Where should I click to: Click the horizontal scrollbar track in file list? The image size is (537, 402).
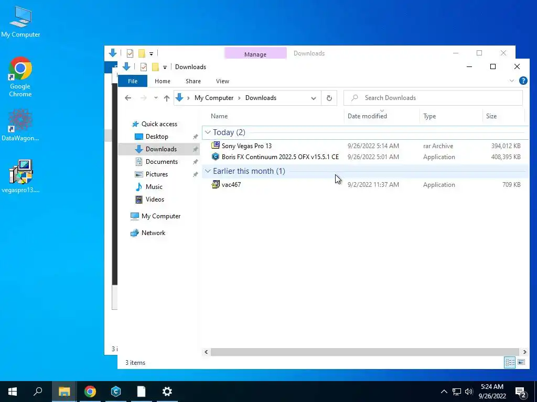tap(365, 352)
